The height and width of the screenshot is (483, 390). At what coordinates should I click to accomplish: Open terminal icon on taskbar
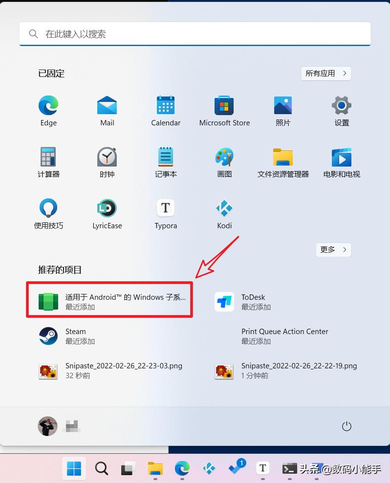click(x=289, y=468)
